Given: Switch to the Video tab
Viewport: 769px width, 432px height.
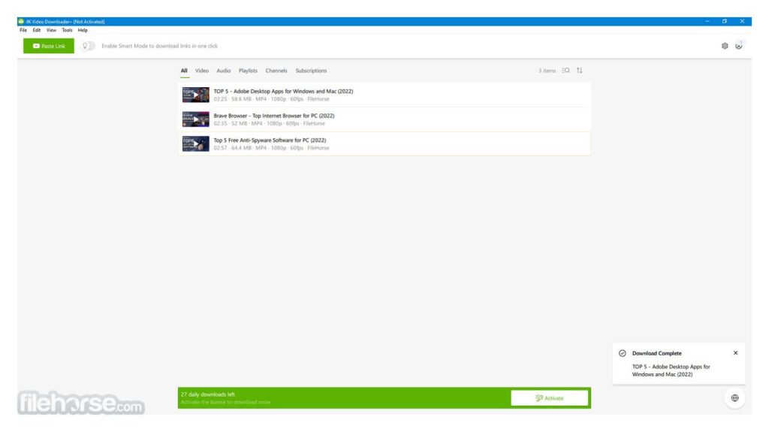Looking at the screenshot, I should pyautogui.click(x=201, y=71).
